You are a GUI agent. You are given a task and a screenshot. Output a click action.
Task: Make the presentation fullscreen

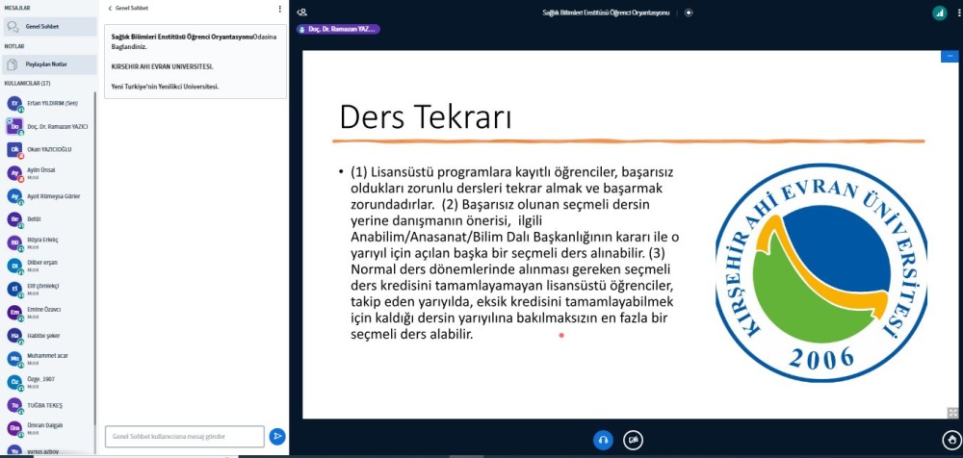(x=952, y=413)
